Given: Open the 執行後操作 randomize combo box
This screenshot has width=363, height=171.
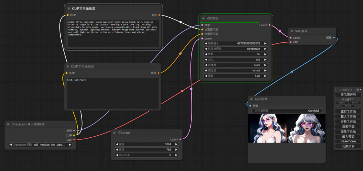Looking at the screenshot, I should click(235, 49).
